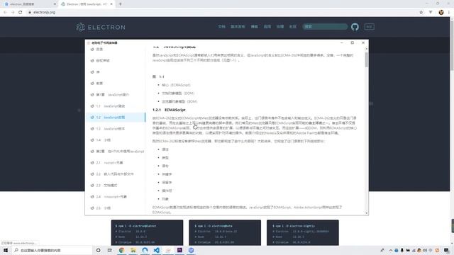Open the Chrome profile avatar
454x255 pixels.
441,12
